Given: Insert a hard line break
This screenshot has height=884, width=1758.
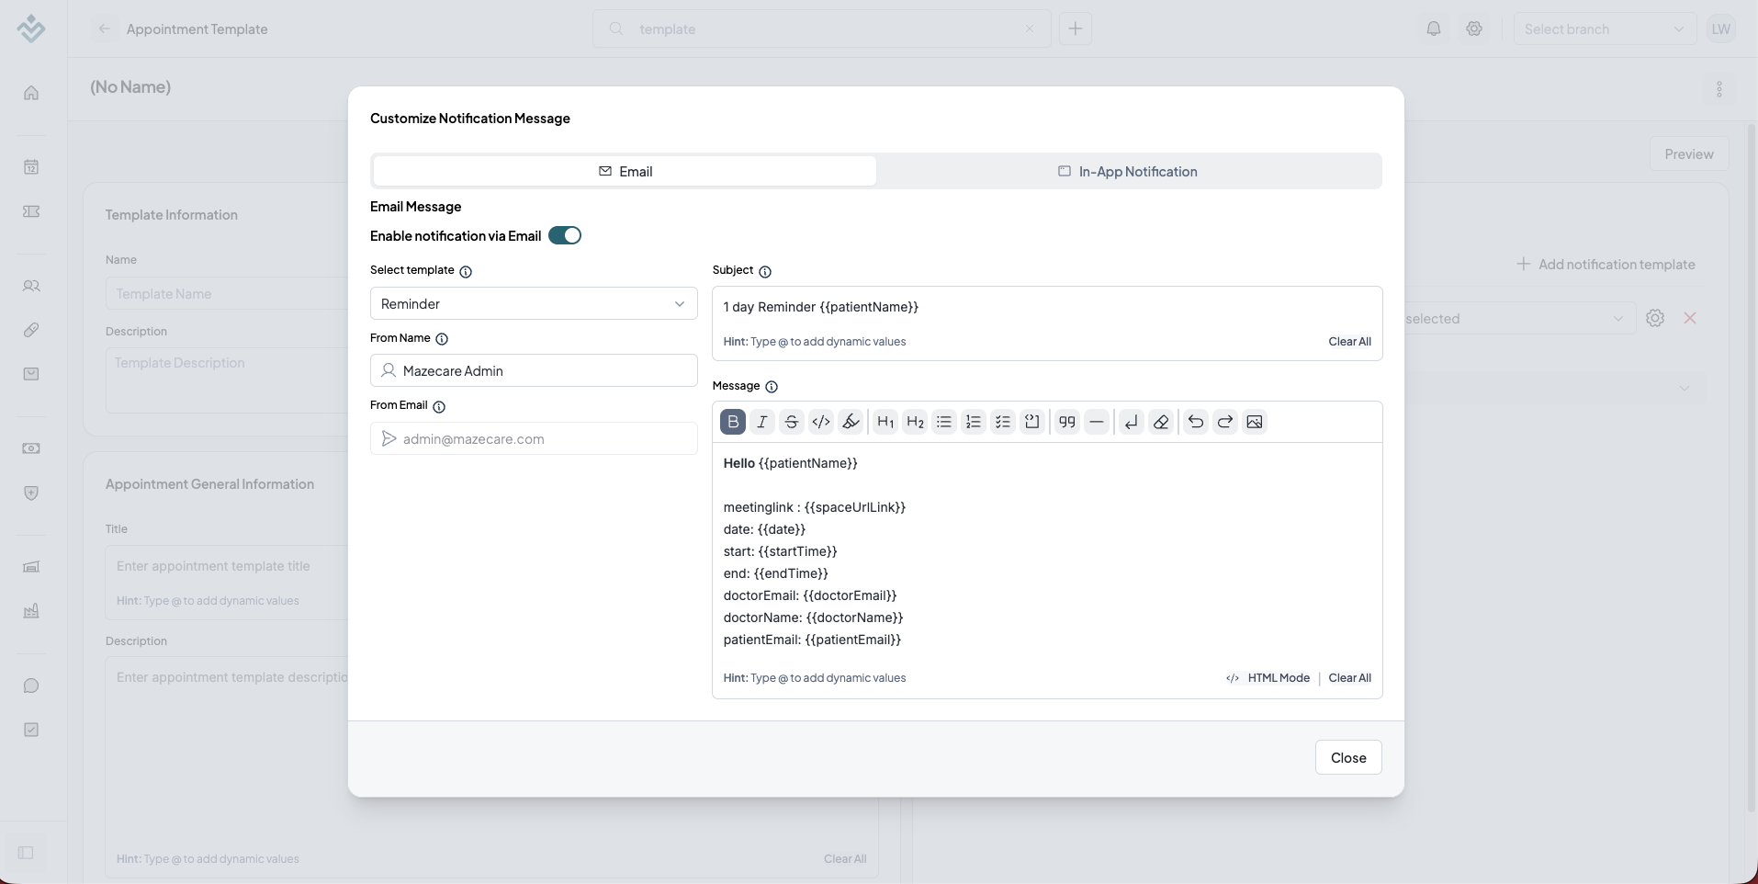Looking at the screenshot, I should 1132,422.
